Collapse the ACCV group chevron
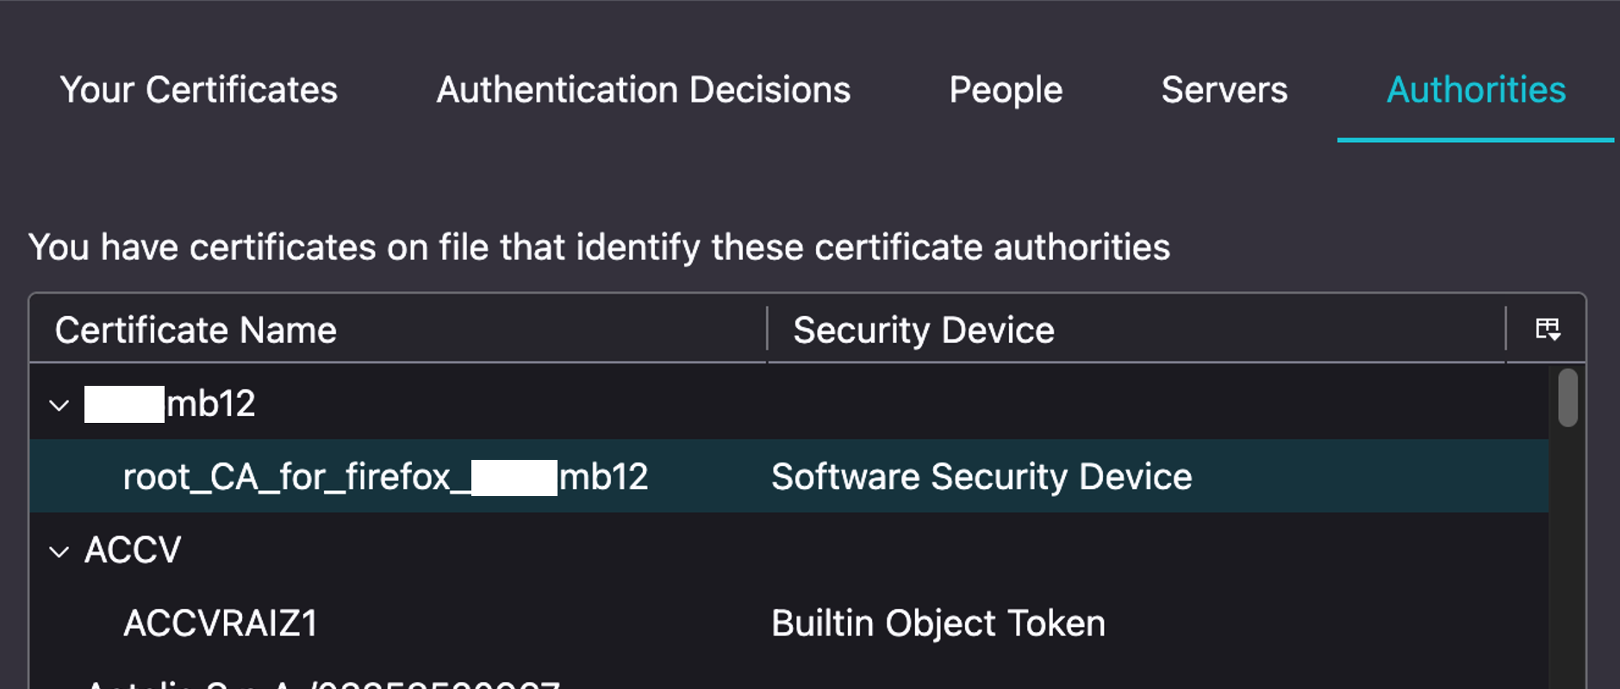This screenshot has height=689, width=1620. tap(59, 551)
